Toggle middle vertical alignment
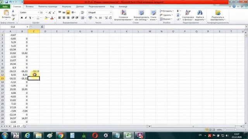The height and width of the screenshot is (139, 248). (x=64, y=12)
